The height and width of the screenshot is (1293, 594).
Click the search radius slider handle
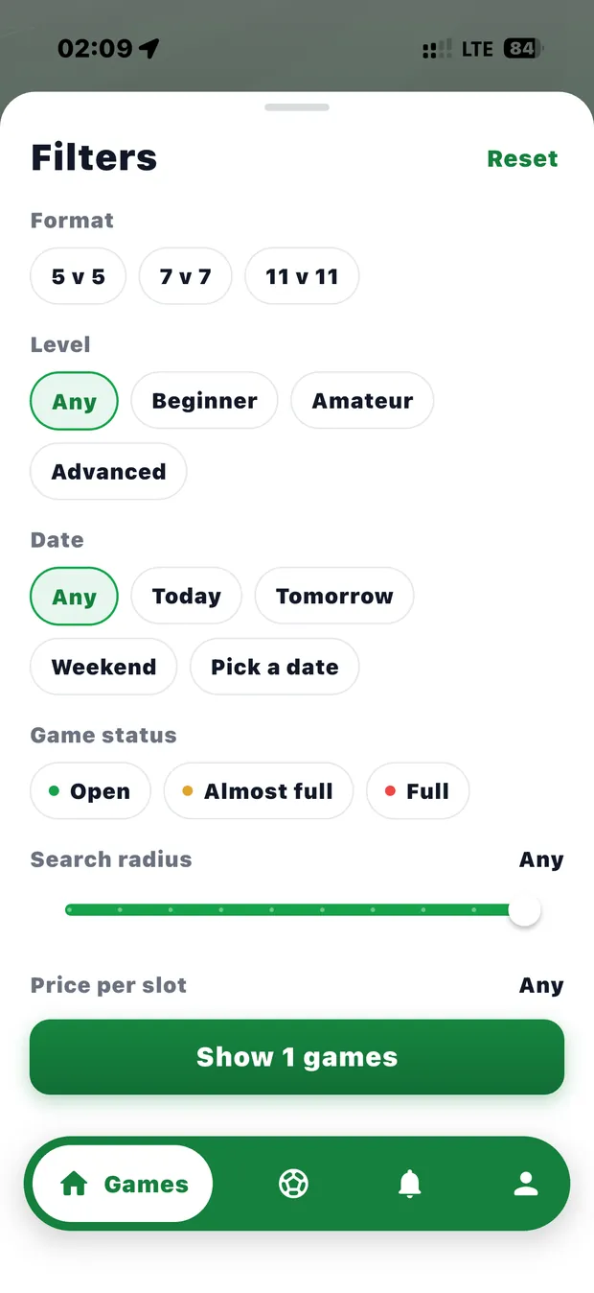click(x=524, y=909)
